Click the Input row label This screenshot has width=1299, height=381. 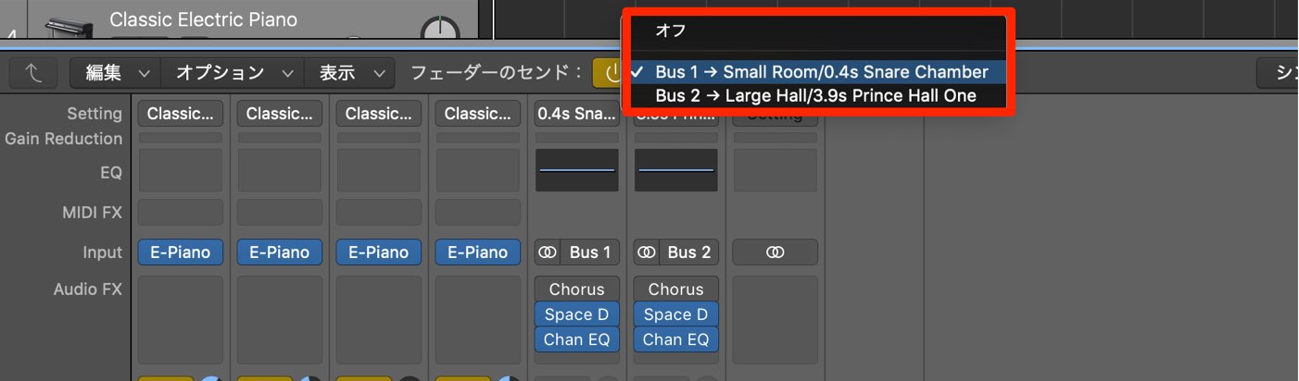point(102,252)
